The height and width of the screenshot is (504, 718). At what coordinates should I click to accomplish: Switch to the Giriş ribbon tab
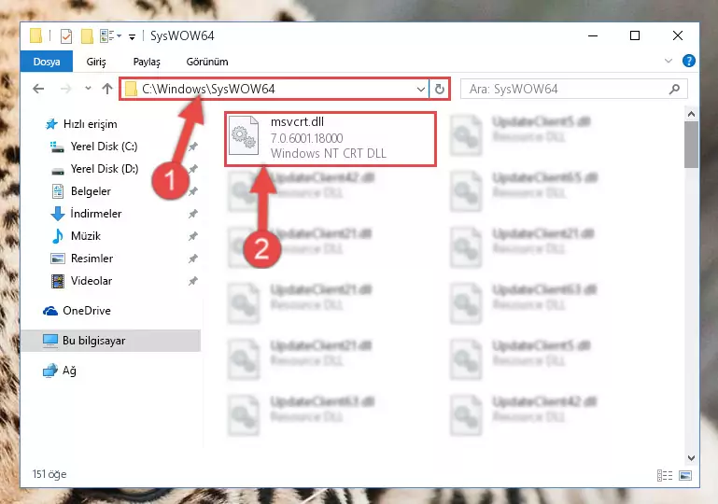pos(96,62)
